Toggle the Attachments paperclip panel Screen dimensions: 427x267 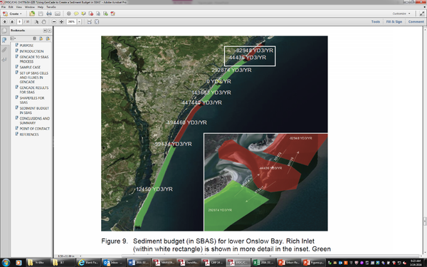(4, 50)
